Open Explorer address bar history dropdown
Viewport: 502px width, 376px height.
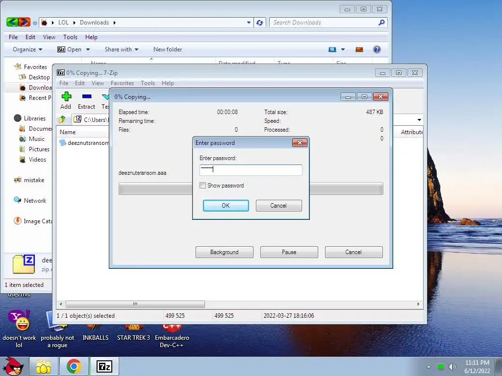(x=249, y=23)
